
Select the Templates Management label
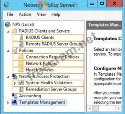coord(42,102)
